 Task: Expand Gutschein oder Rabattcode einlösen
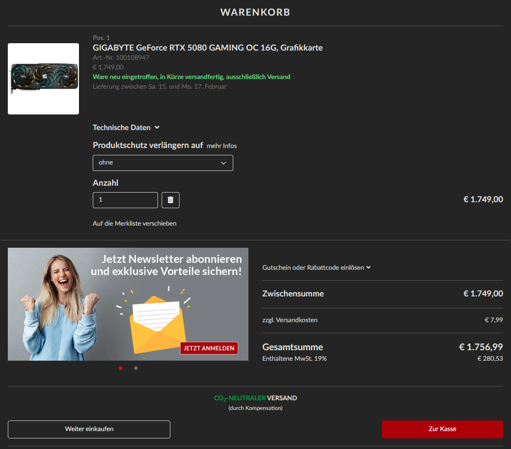pyautogui.click(x=316, y=267)
